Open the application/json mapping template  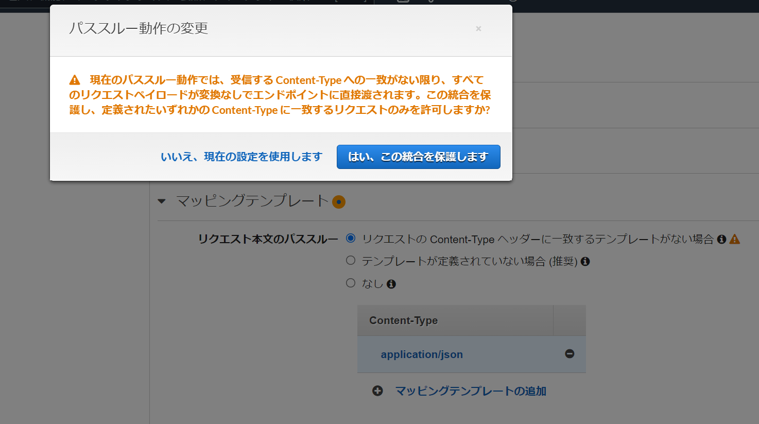(x=422, y=354)
